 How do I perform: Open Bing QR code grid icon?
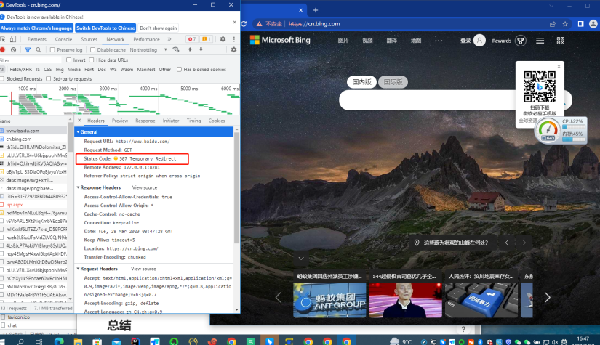561,41
